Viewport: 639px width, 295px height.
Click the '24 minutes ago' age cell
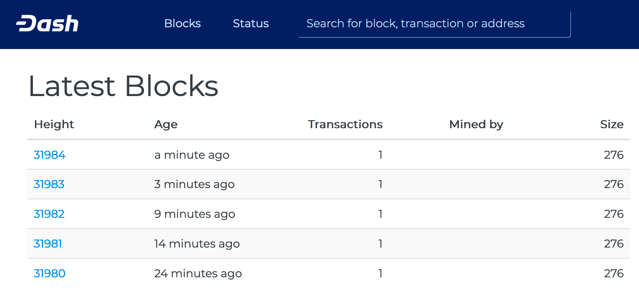pos(198,273)
